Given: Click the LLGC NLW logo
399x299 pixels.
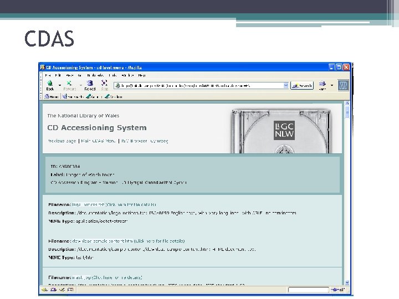Looking at the screenshot, I should pyautogui.click(x=284, y=130).
